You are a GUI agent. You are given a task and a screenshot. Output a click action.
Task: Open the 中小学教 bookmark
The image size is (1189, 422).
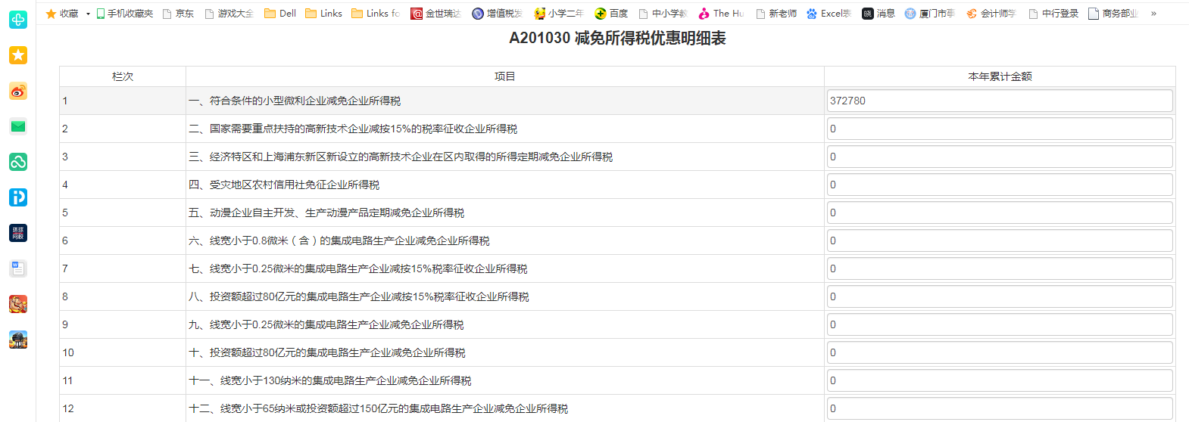(663, 14)
